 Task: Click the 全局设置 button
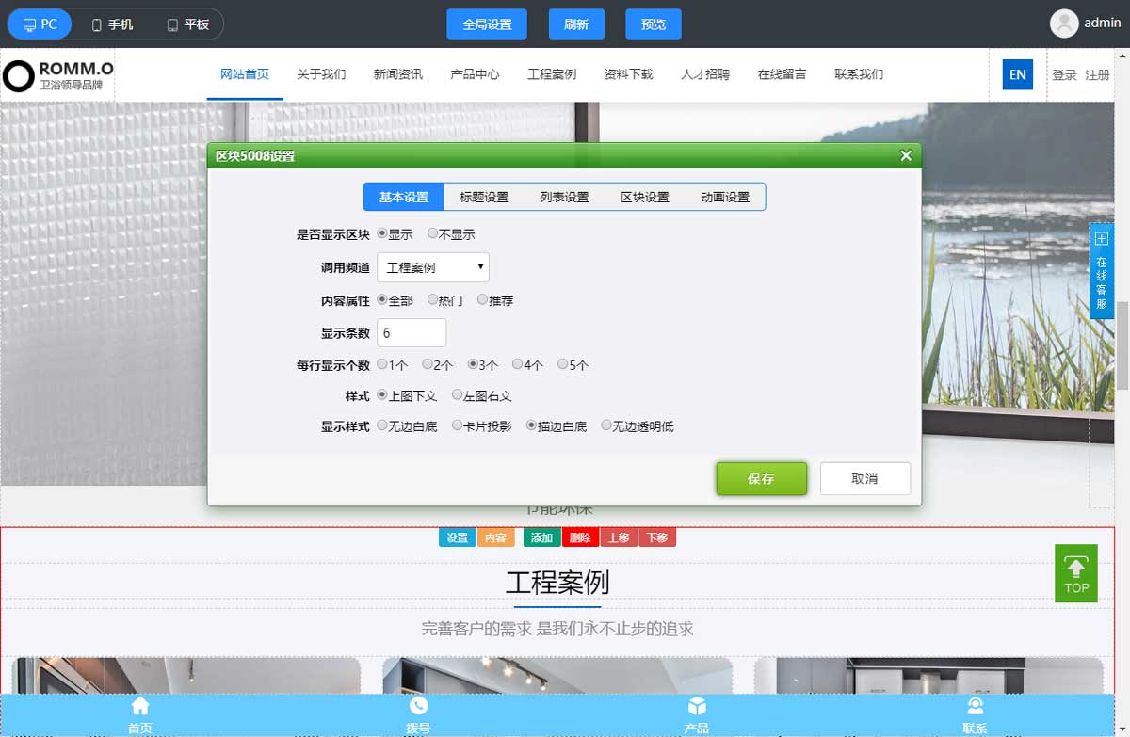coord(487,24)
